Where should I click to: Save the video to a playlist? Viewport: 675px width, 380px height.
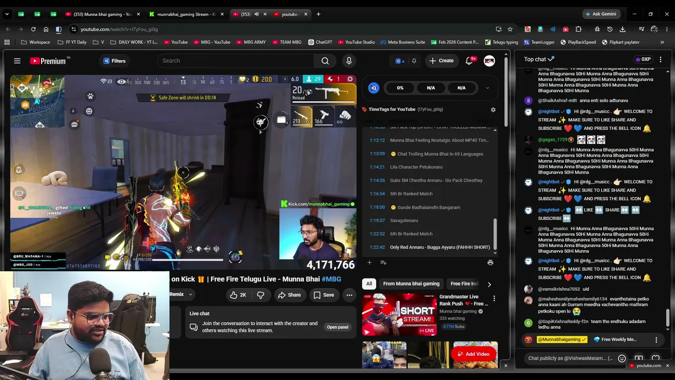pos(324,295)
